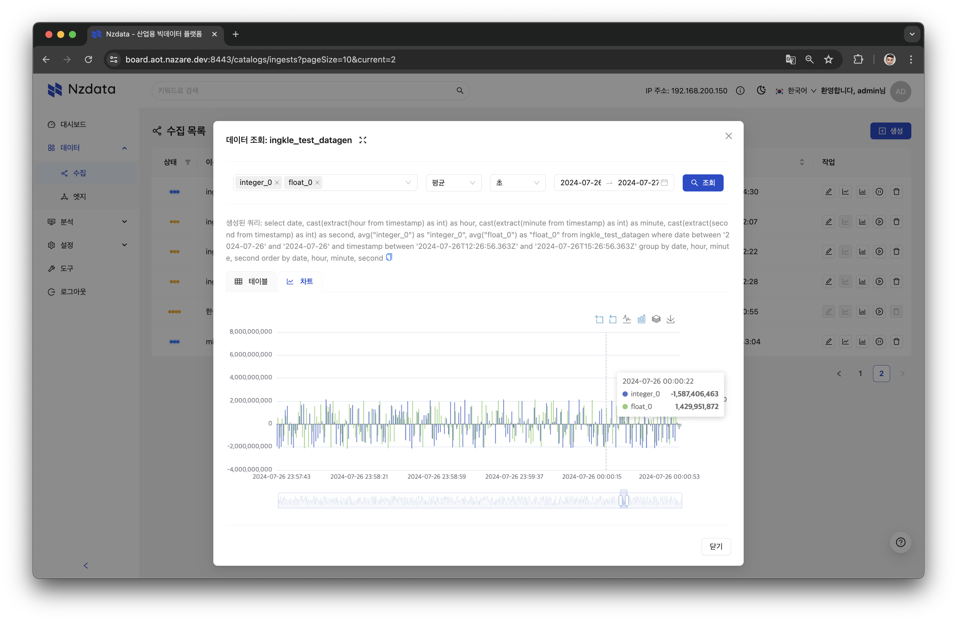Click the end date field 2024-07-27

[x=638, y=183]
